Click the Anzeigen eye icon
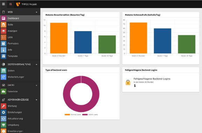 [x=3, y=31]
